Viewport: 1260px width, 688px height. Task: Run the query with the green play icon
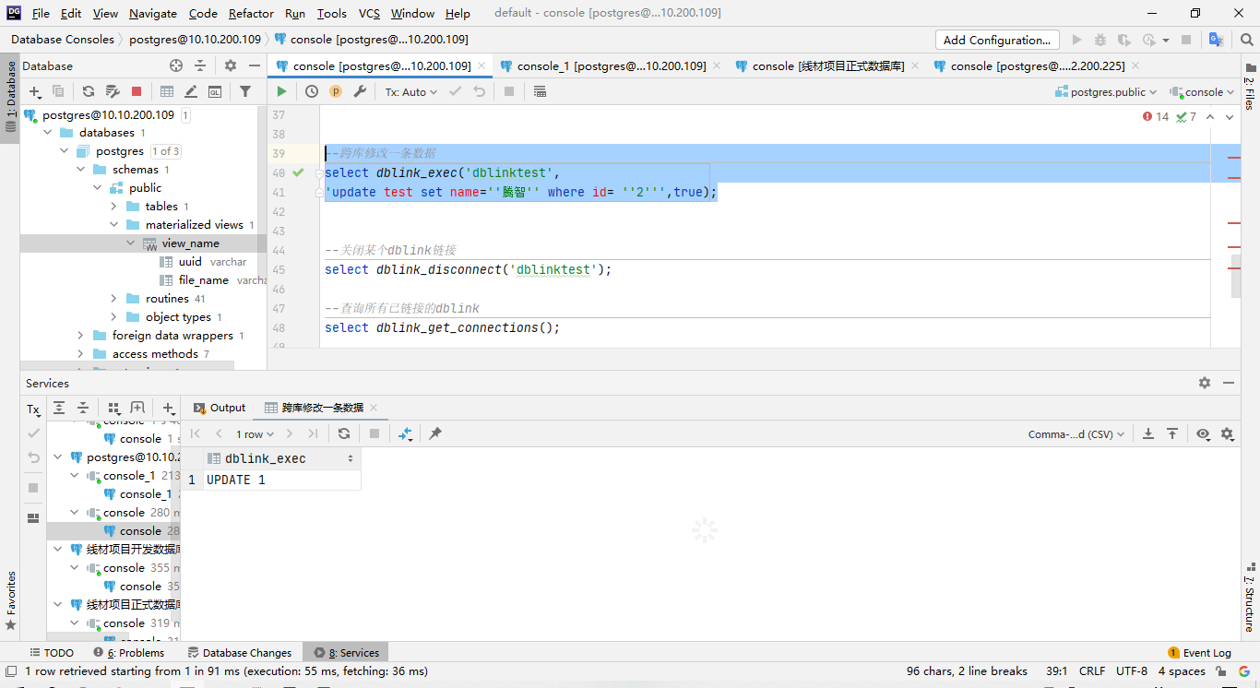[x=281, y=91]
